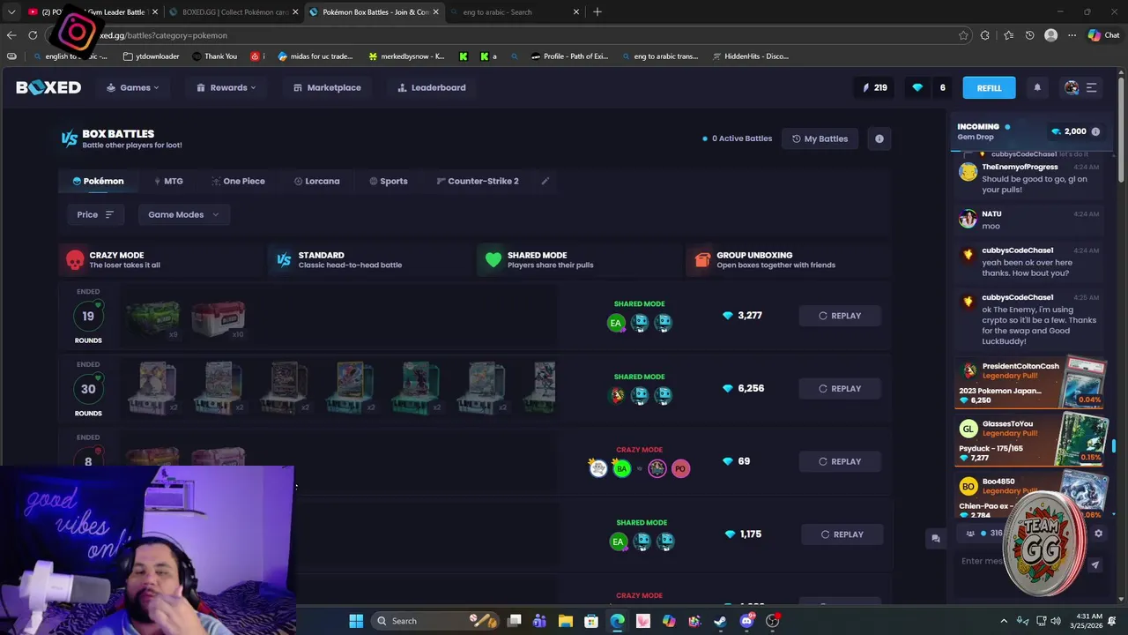Viewport: 1128px width, 635px height.
Task: Click the Box Battles info icon
Action: point(879,138)
